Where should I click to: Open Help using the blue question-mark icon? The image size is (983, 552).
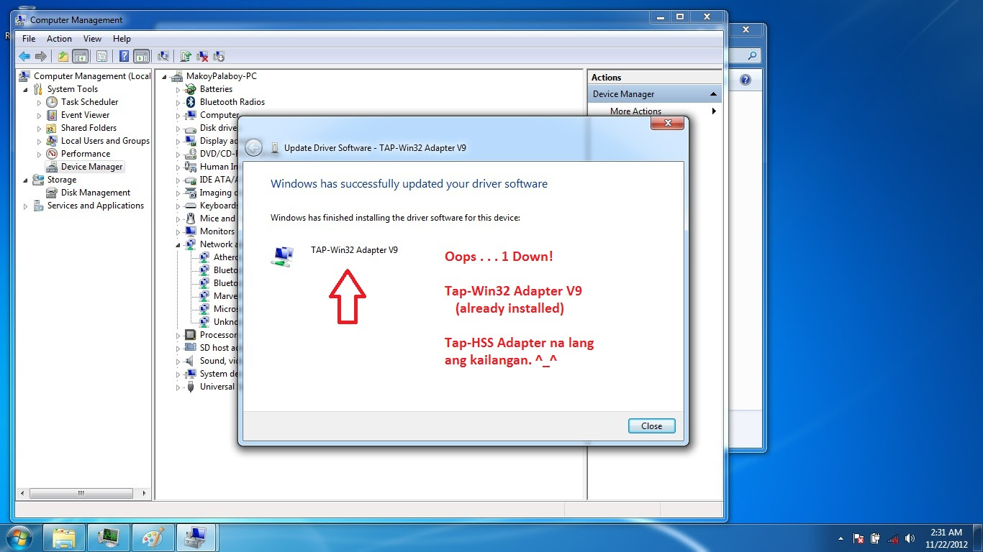[124, 56]
